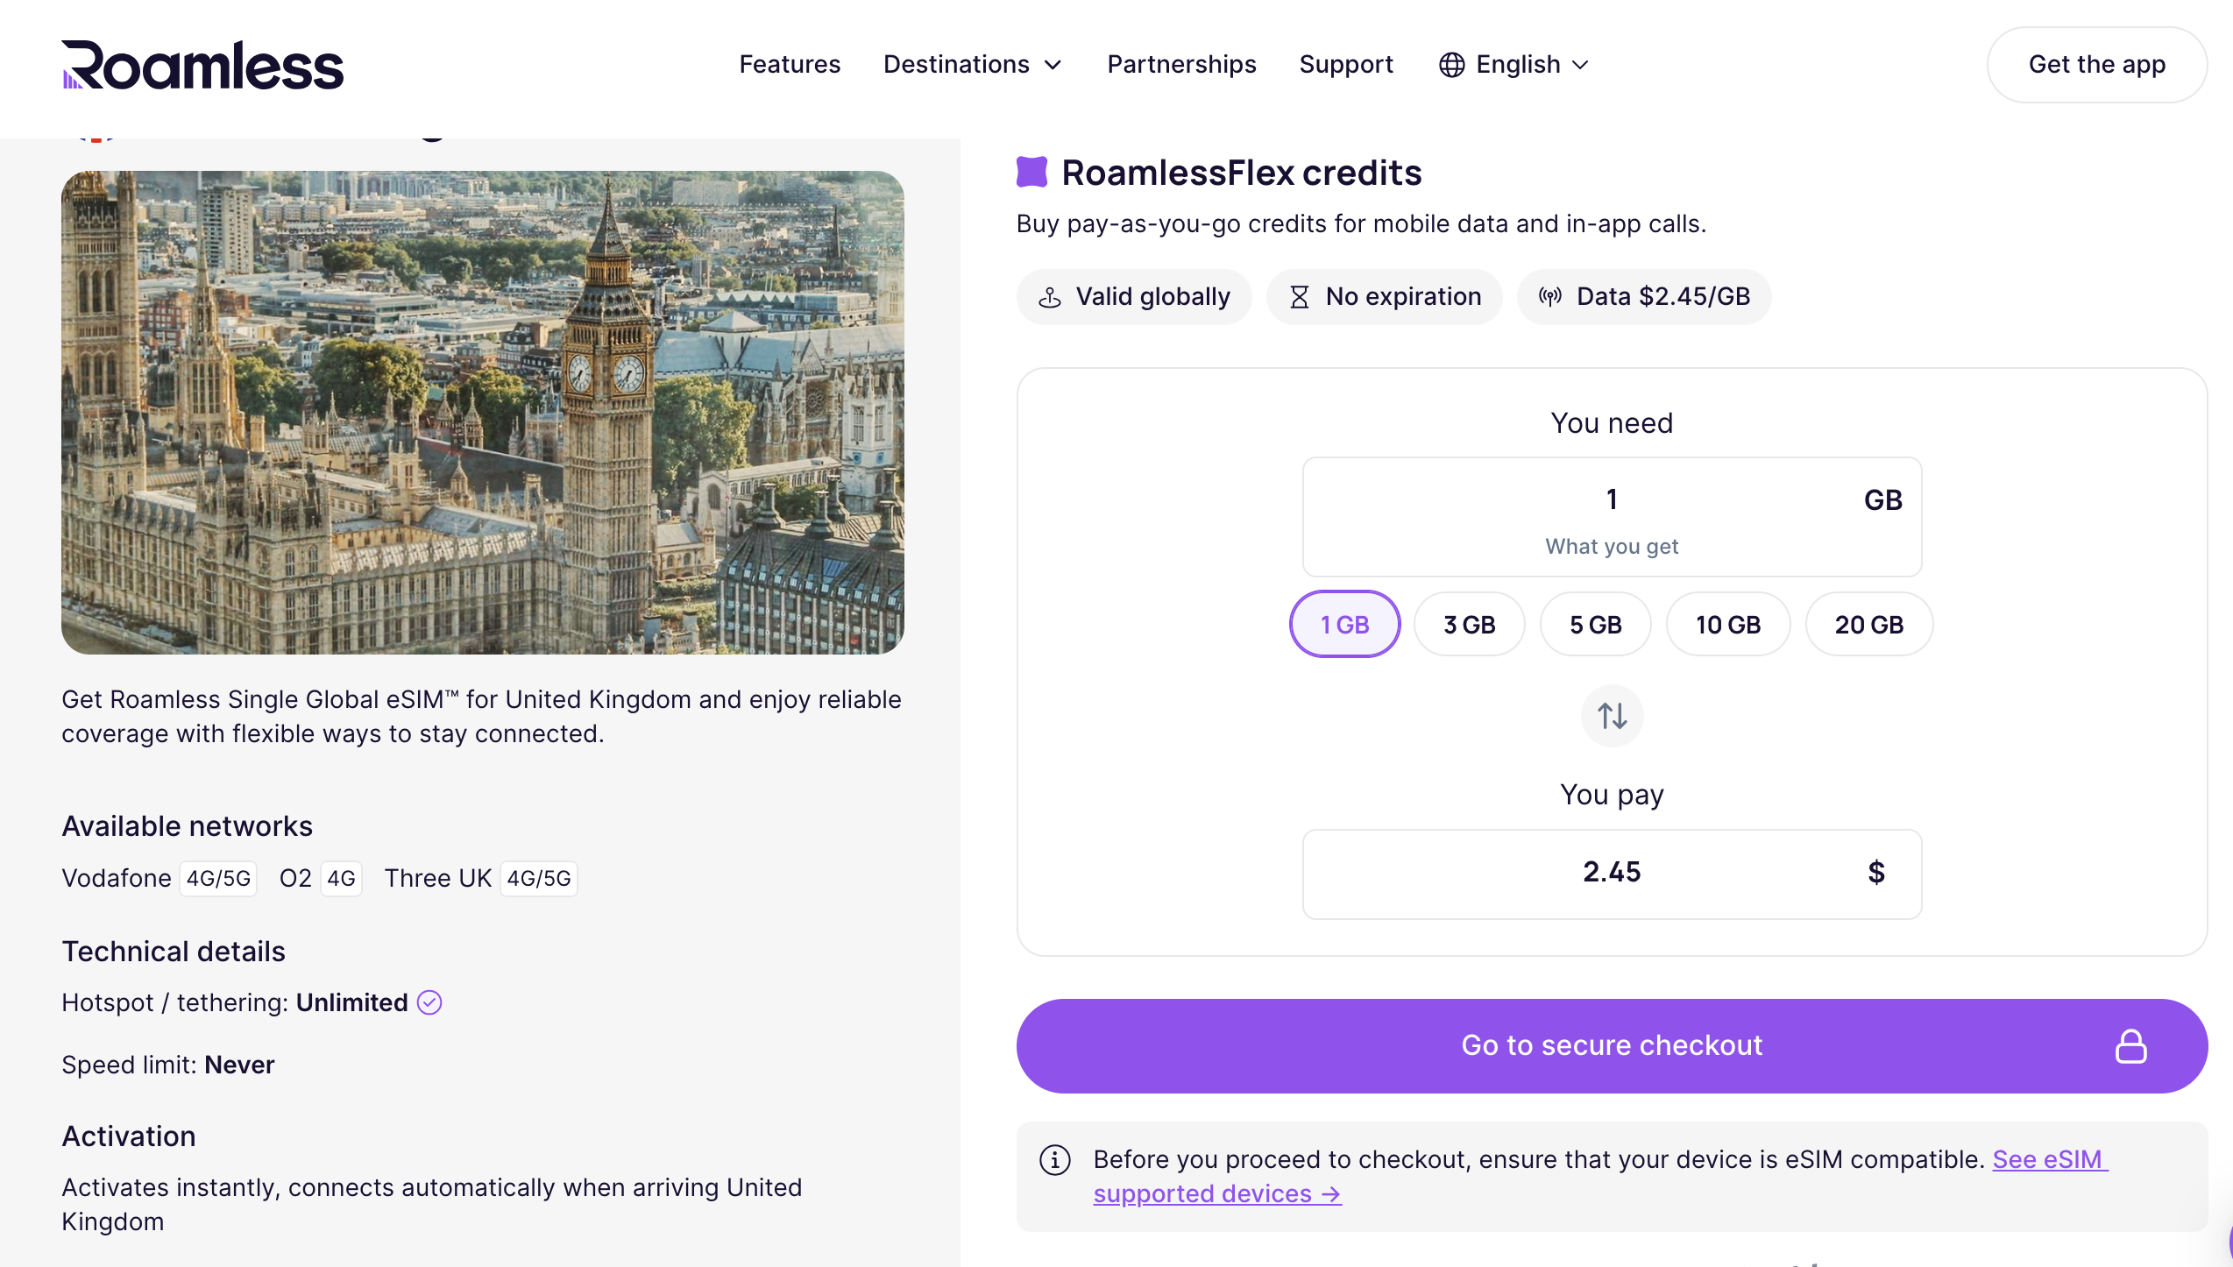The width and height of the screenshot is (2233, 1267).
Task: Click the You pay amount field
Action: (1611, 873)
